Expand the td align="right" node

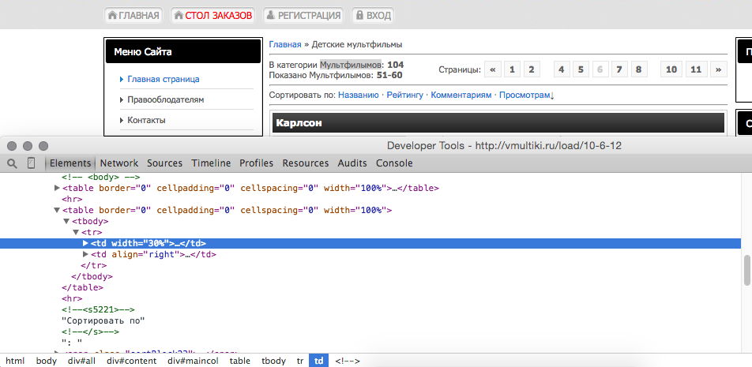point(86,255)
